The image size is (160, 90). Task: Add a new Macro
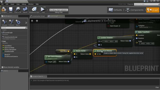coord(18,23)
